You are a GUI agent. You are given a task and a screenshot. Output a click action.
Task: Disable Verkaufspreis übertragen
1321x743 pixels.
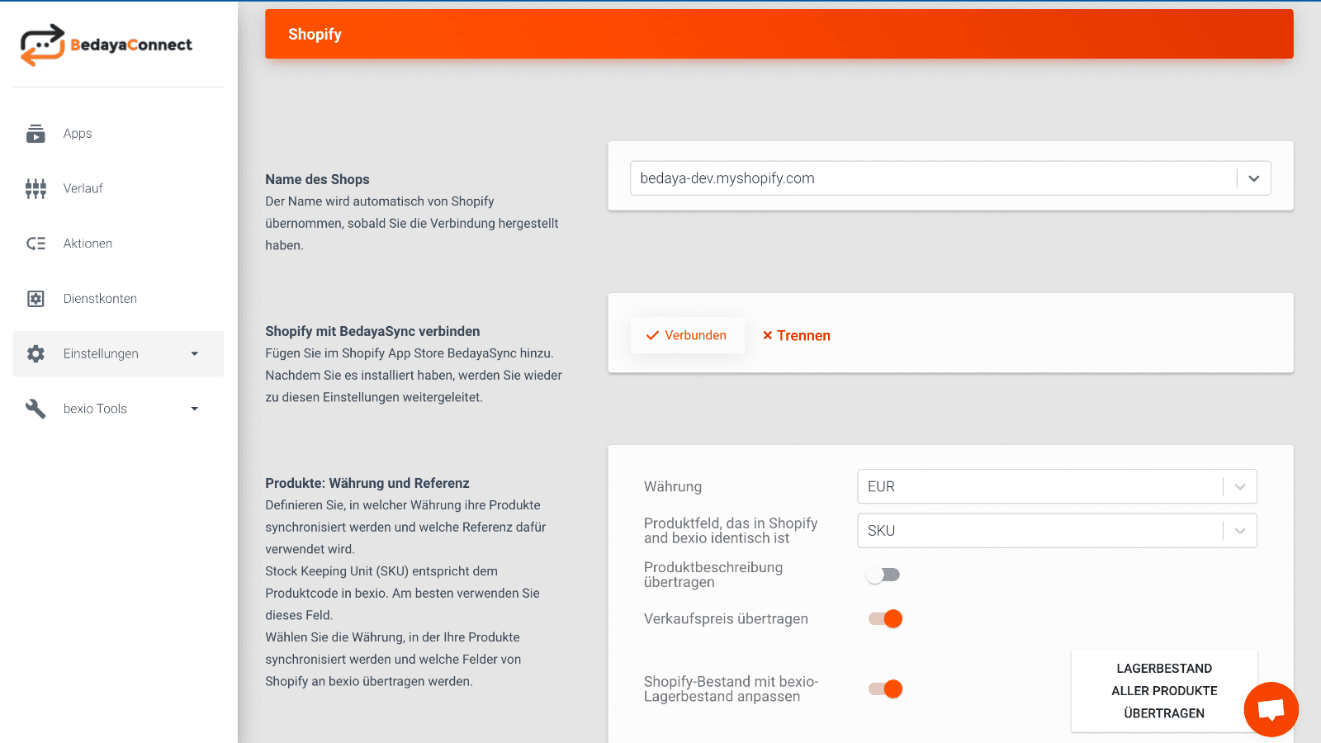click(884, 618)
